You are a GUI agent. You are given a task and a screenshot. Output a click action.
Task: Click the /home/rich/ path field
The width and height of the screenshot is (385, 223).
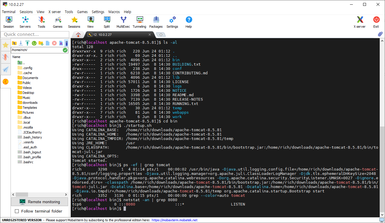tap(37, 50)
